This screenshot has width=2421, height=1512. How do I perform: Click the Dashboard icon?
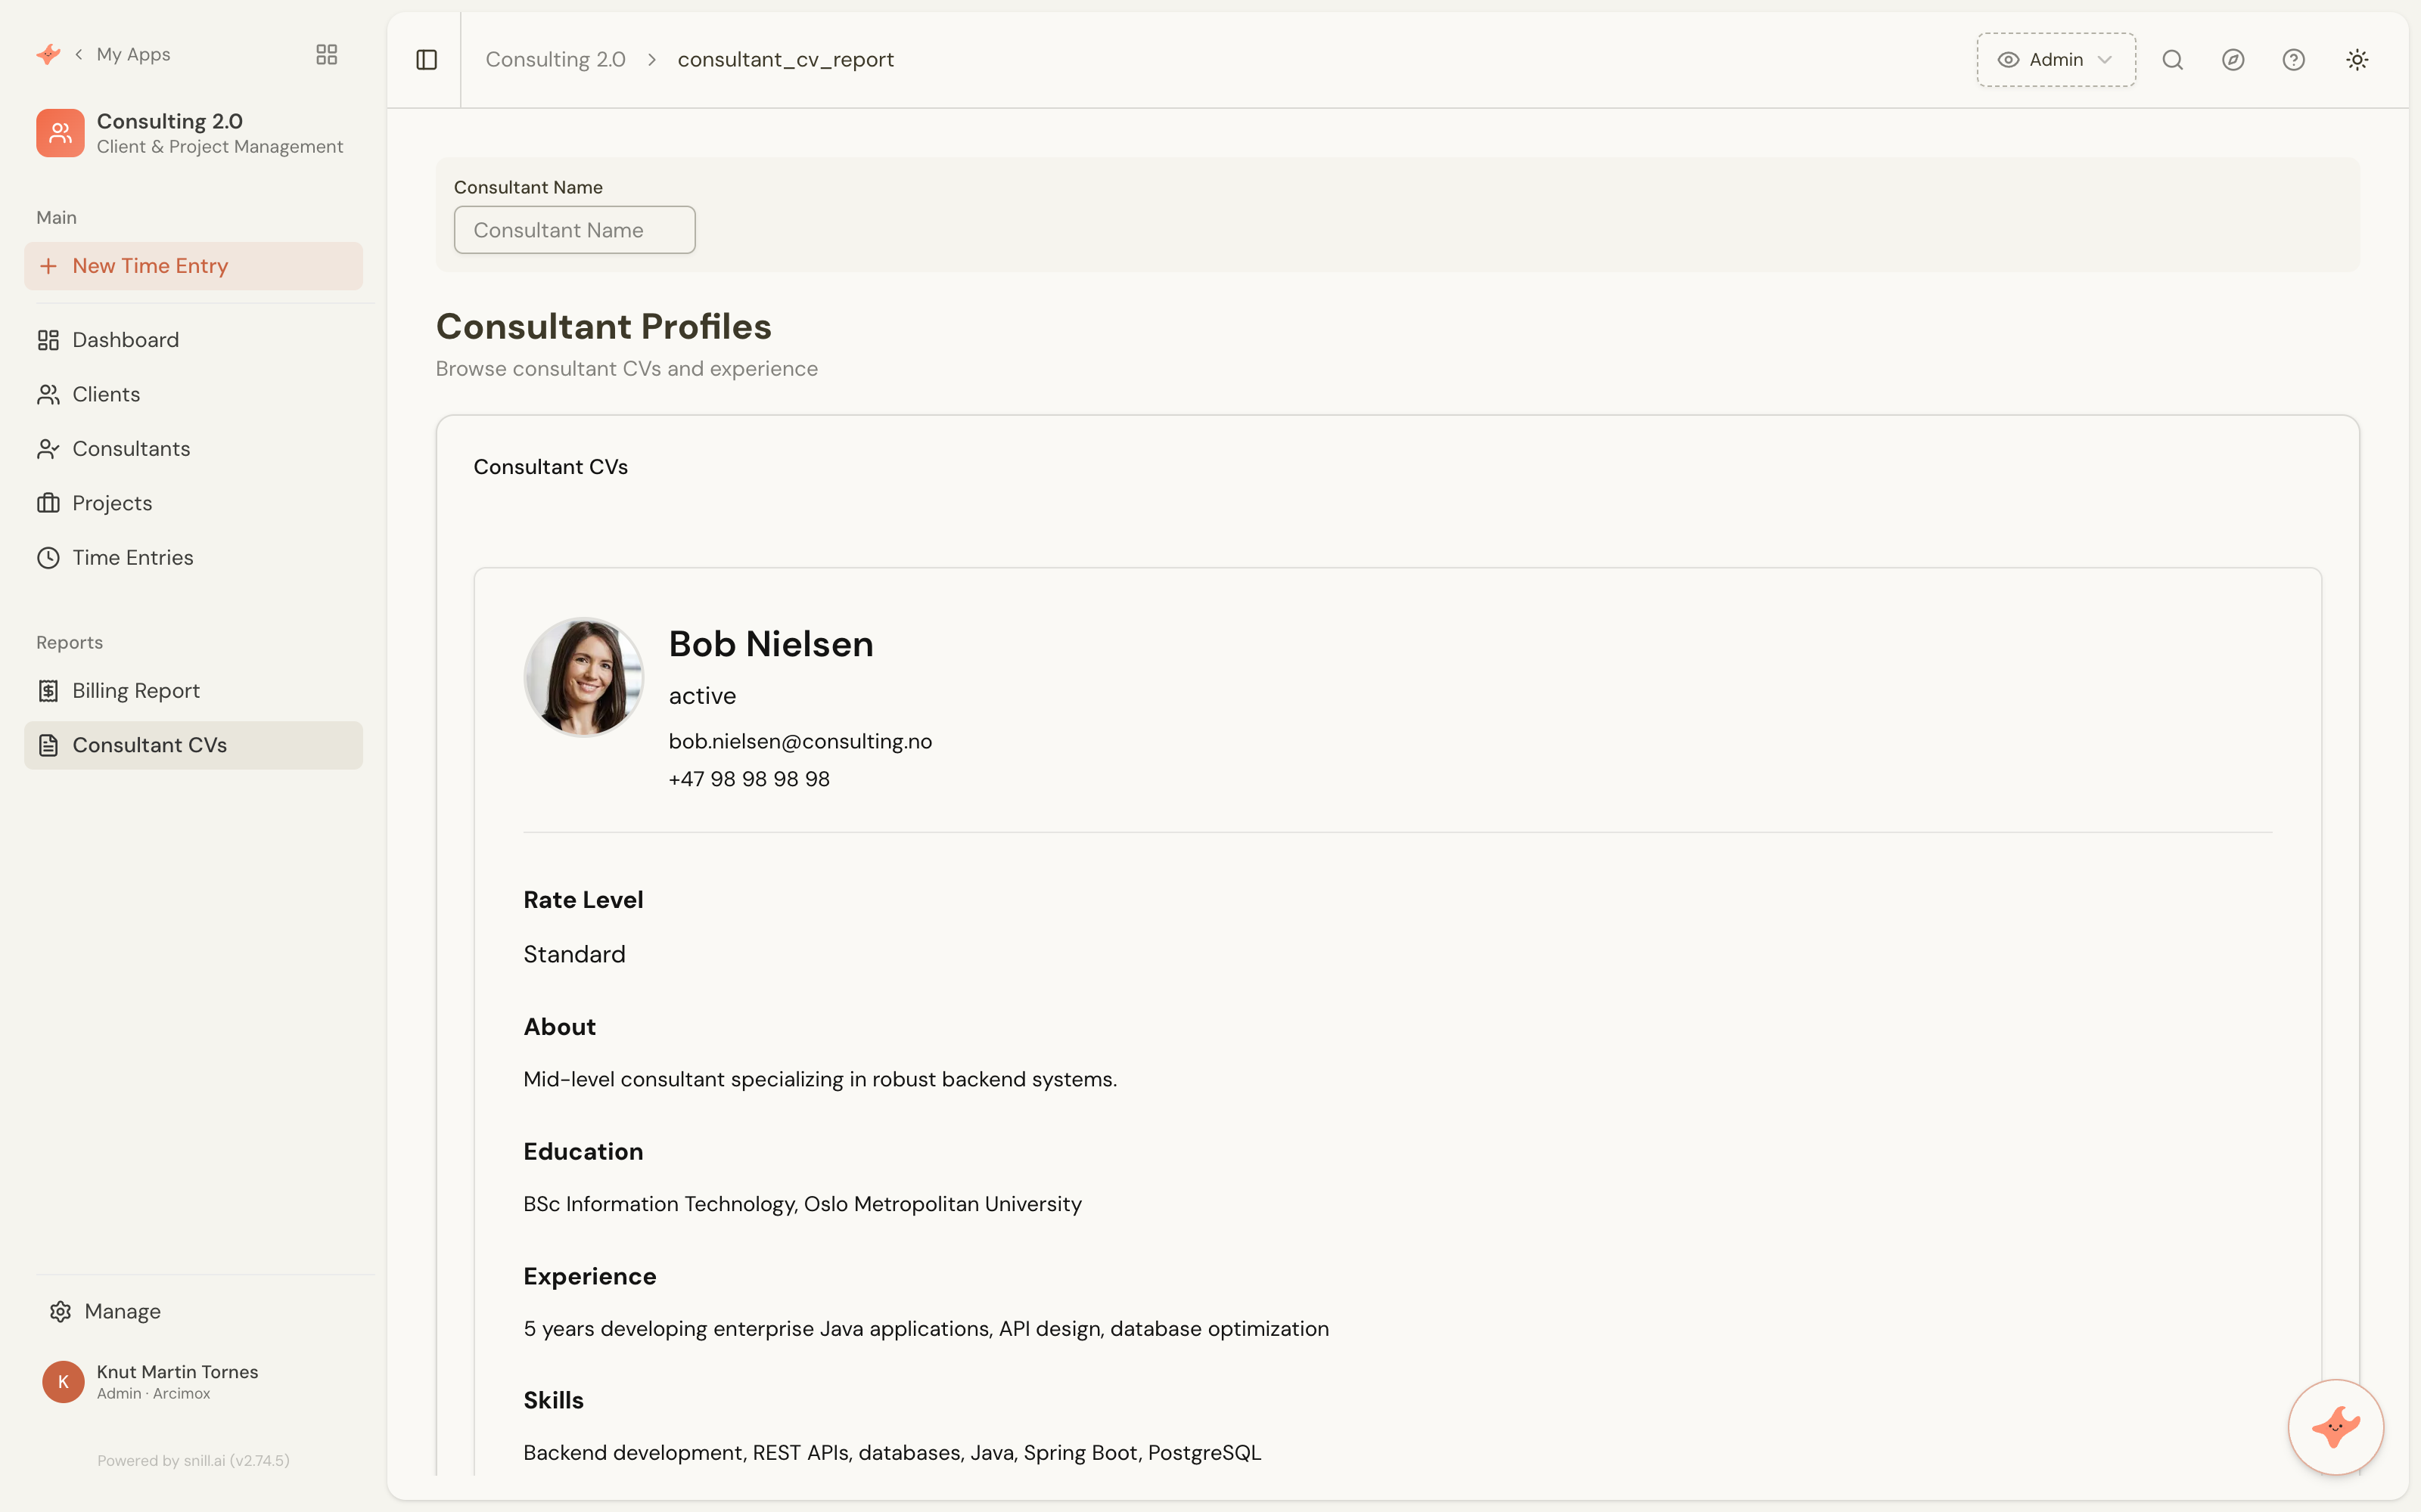[x=48, y=340]
